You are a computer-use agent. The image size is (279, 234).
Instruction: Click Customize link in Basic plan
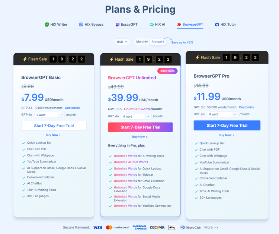click(x=72, y=108)
